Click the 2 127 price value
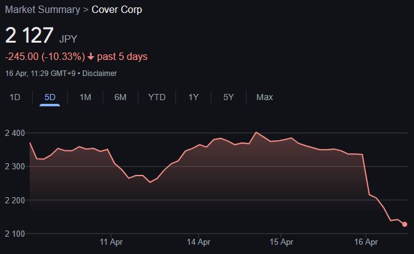Screen dimensions: 414x254 [x=29, y=35]
